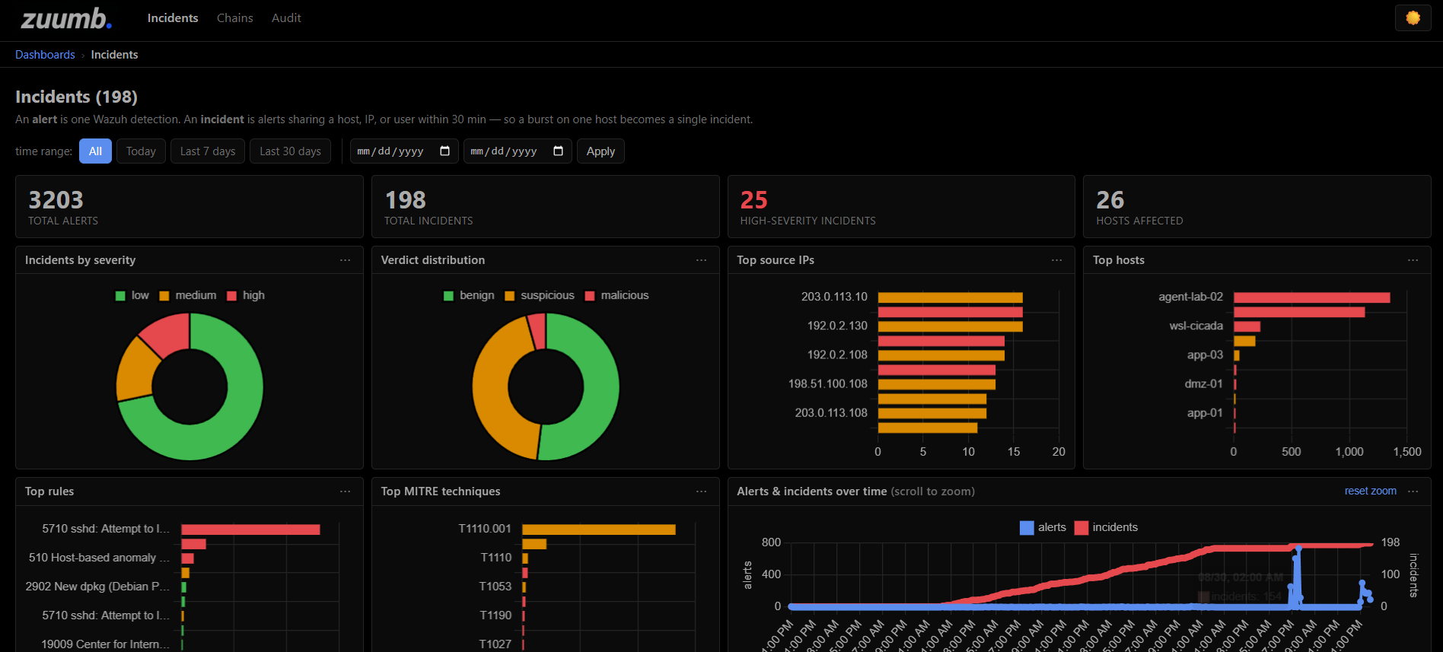Filter incidents to Last 7 days

tap(208, 151)
